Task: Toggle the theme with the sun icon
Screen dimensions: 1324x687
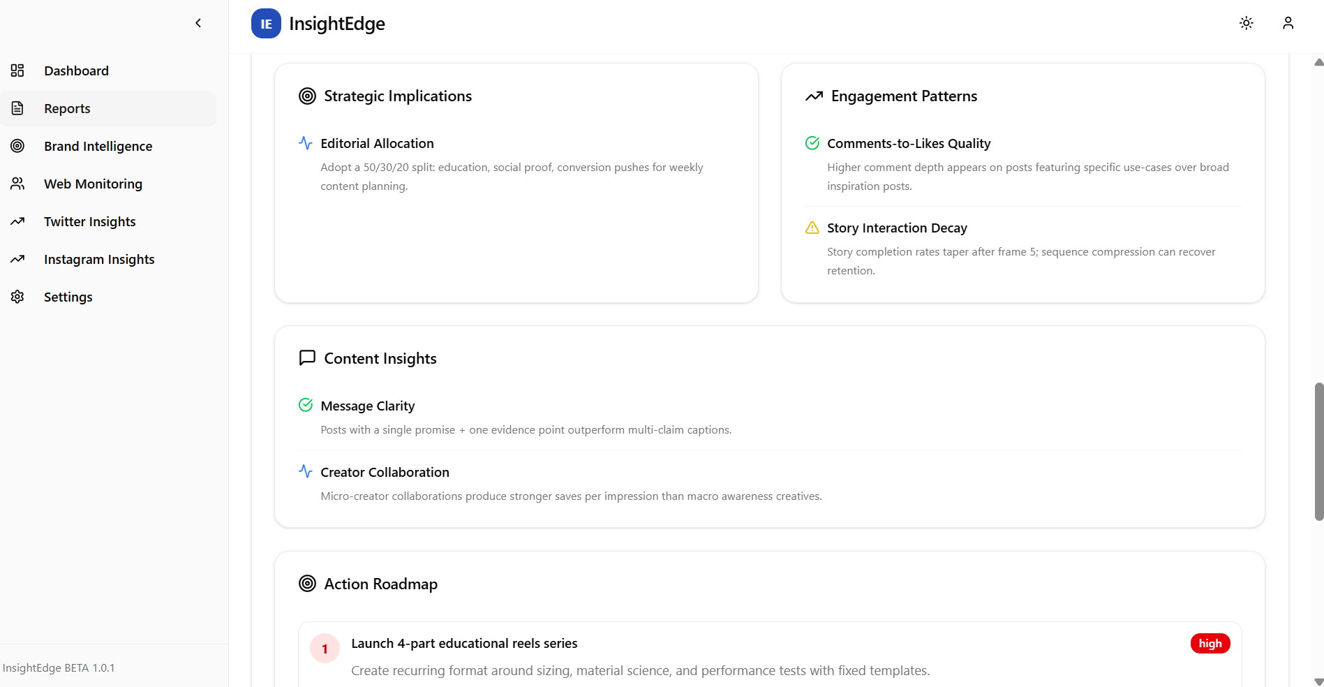Action: pyautogui.click(x=1247, y=23)
